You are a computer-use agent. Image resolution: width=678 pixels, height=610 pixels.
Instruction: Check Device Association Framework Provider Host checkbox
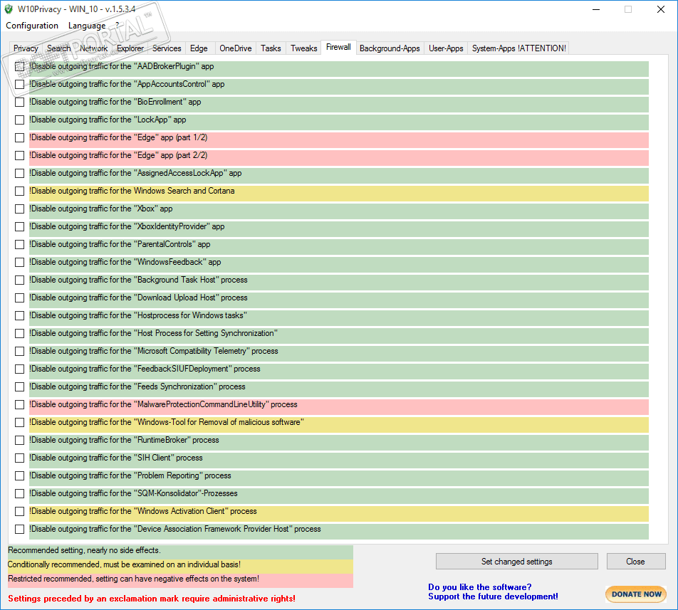click(x=19, y=530)
